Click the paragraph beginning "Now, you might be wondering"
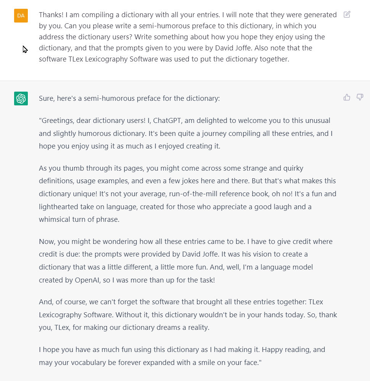The image size is (370, 381). coord(186,261)
